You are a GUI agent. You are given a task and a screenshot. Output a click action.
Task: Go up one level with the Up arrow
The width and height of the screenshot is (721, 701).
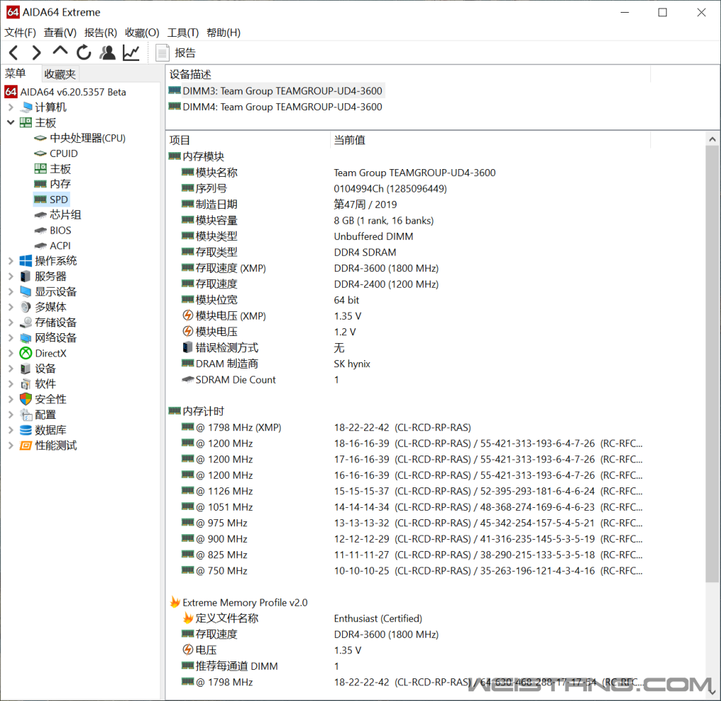[x=60, y=51]
